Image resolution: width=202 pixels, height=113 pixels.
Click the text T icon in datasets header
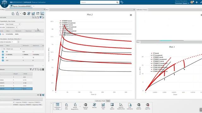click(x=36, y=69)
